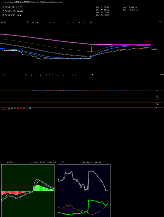Viewport: 164px width, 217px height.
Task: Open the MACD histogram chart panel
Action: click(28, 191)
